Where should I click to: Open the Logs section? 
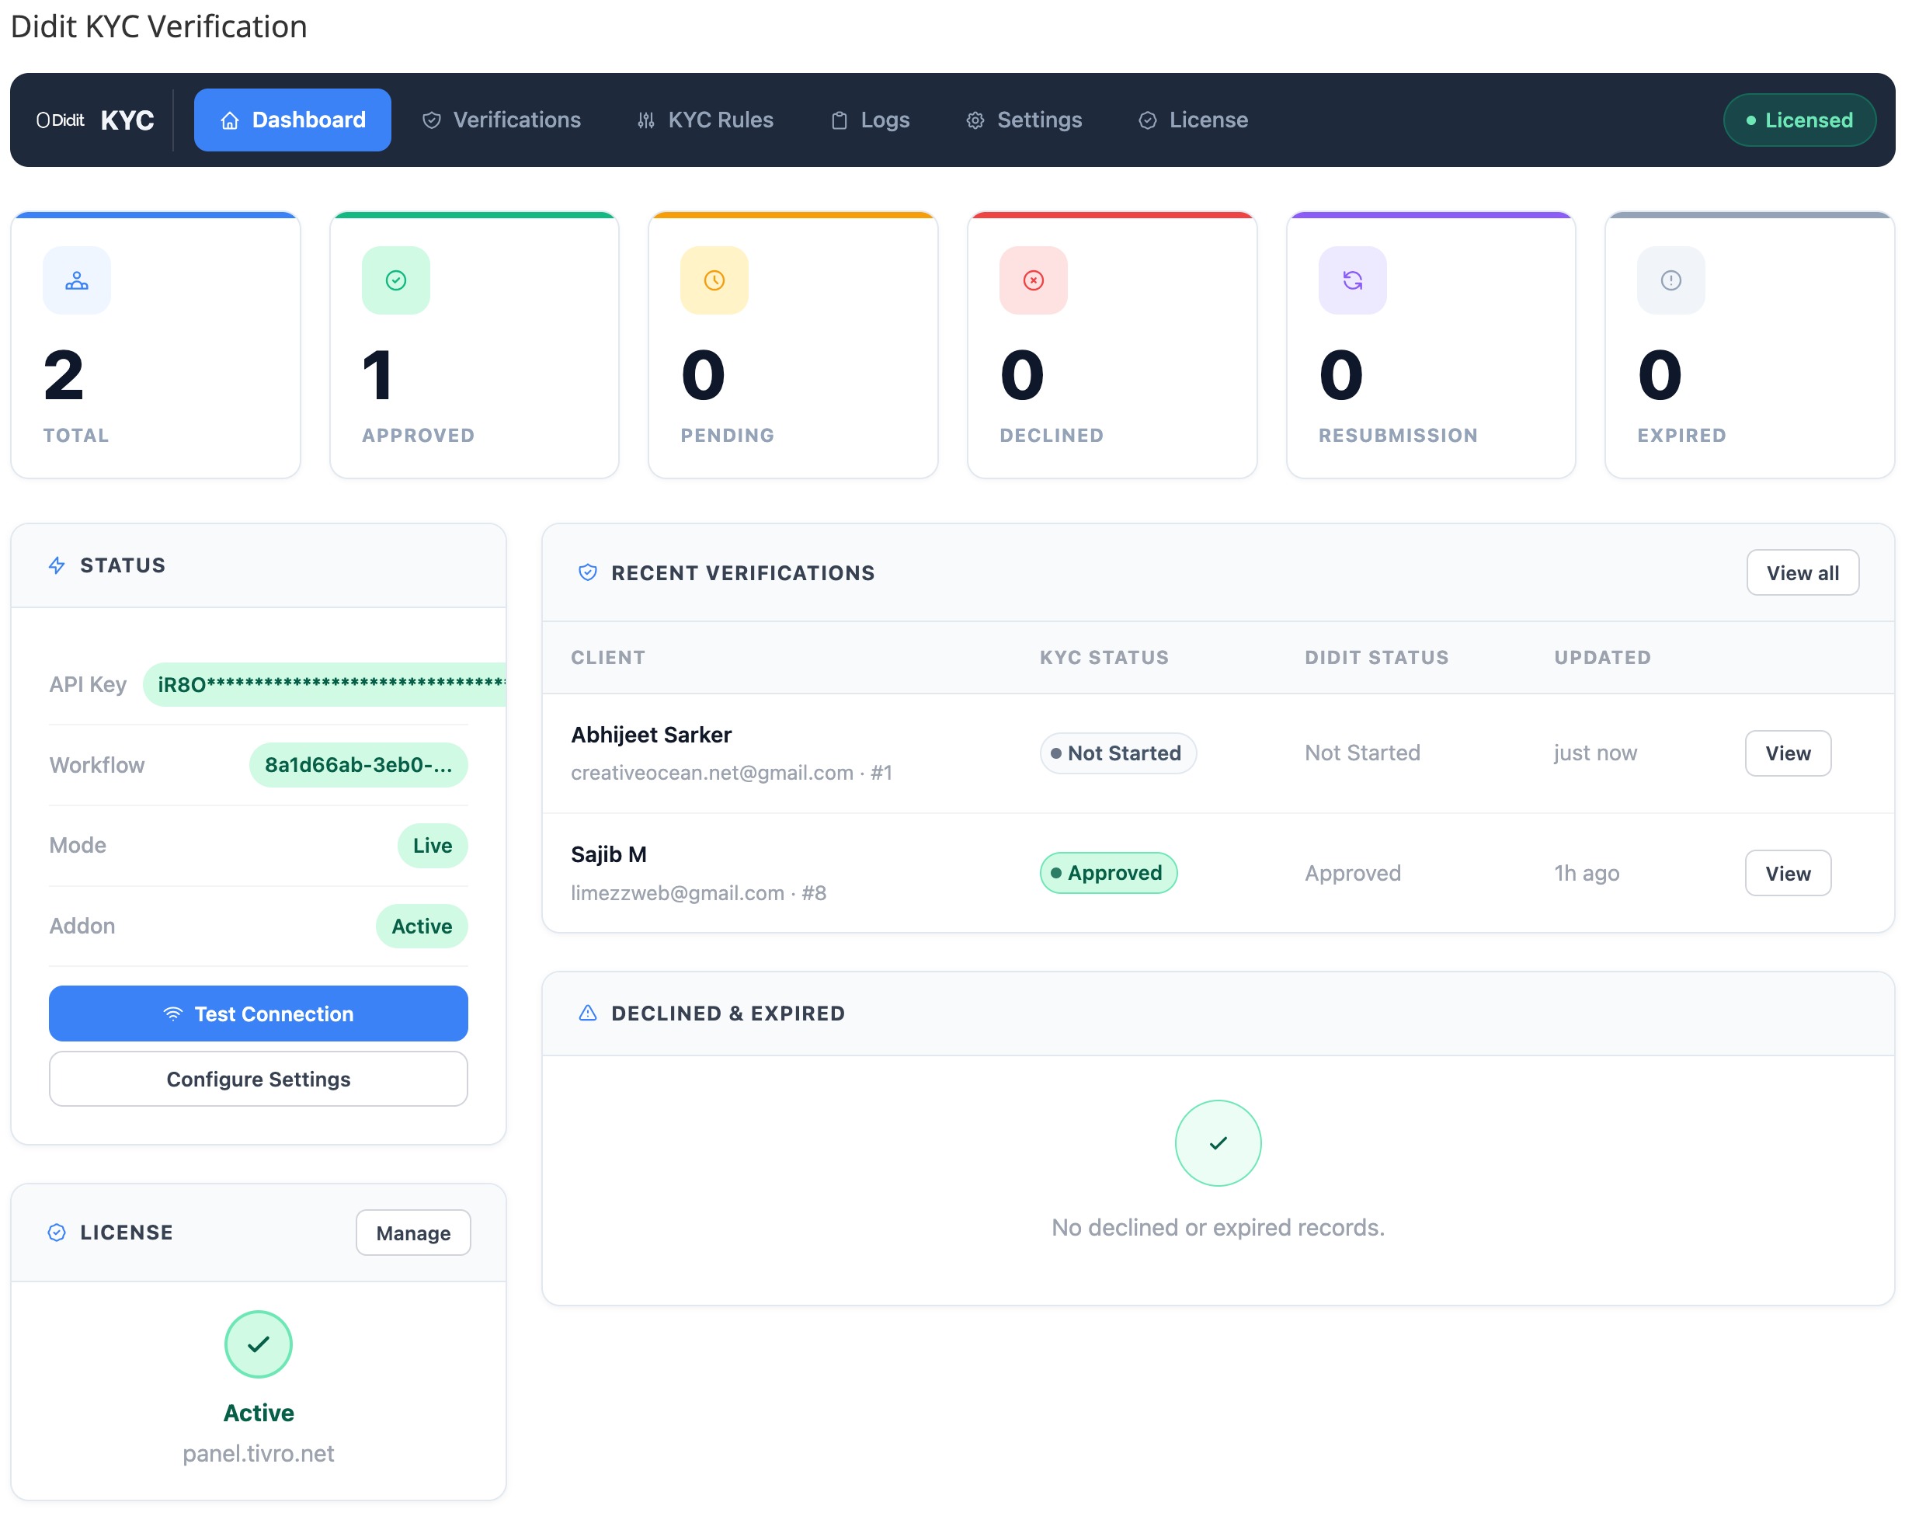[870, 120]
